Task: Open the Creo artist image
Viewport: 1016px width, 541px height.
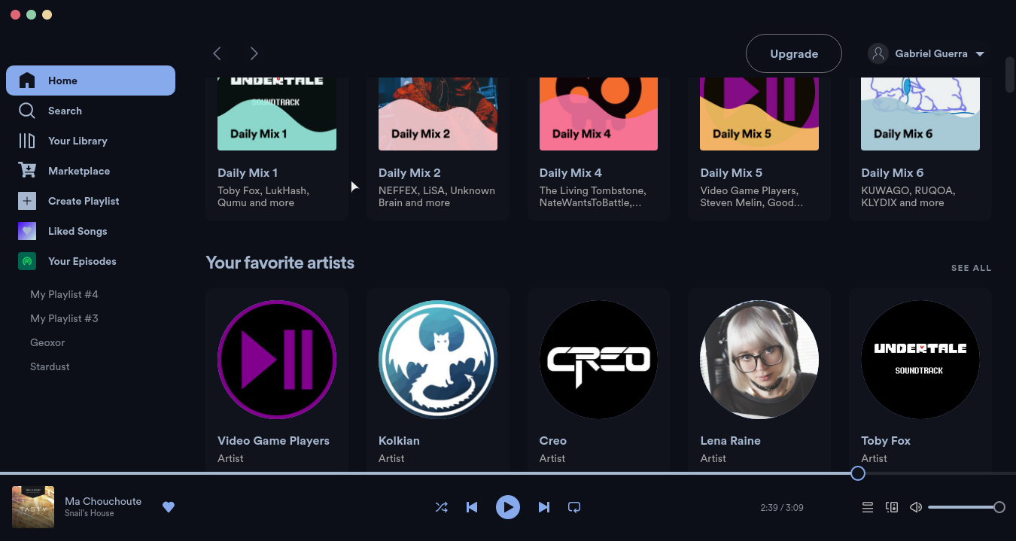Action: coord(598,360)
